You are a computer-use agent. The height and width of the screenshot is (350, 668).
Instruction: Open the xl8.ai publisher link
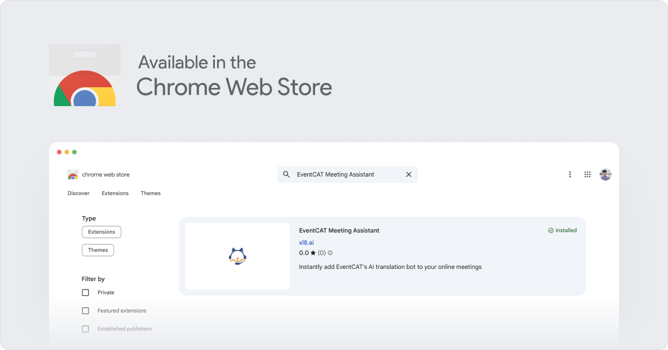pyautogui.click(x=306, y=243)
